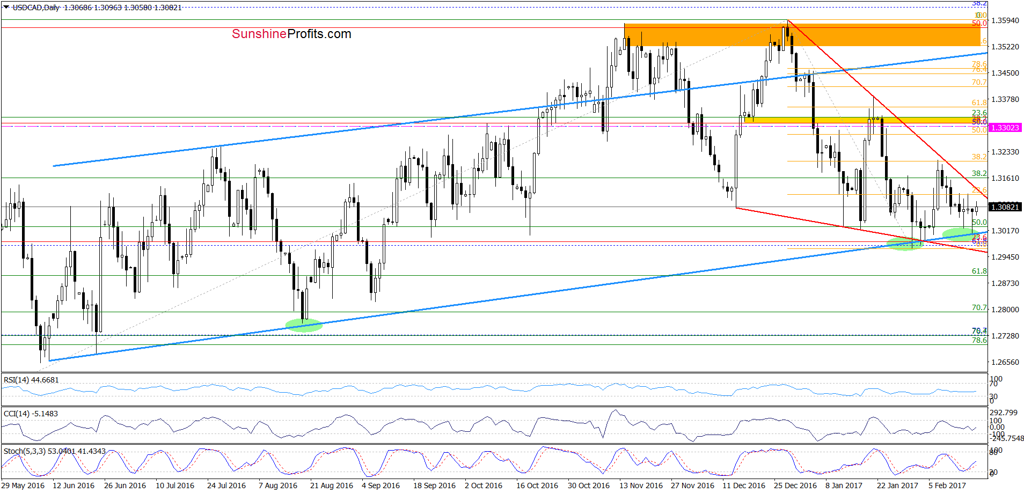The width and height of the screenshot is (1024, 493).
Task: Open the chart menu triangle beside USDCAD,Daily
Action: coord(6,7)
